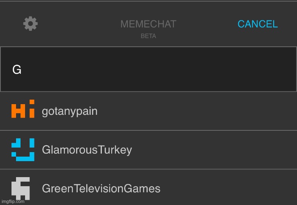
Task: Click the blue smiley face avatar
Action: coord(23,150)
